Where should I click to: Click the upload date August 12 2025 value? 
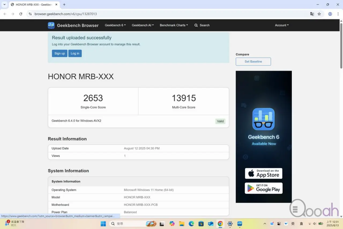click(142, 148)
